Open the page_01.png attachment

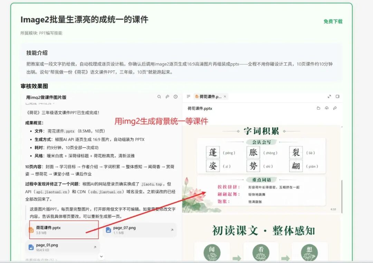point(63,247)
